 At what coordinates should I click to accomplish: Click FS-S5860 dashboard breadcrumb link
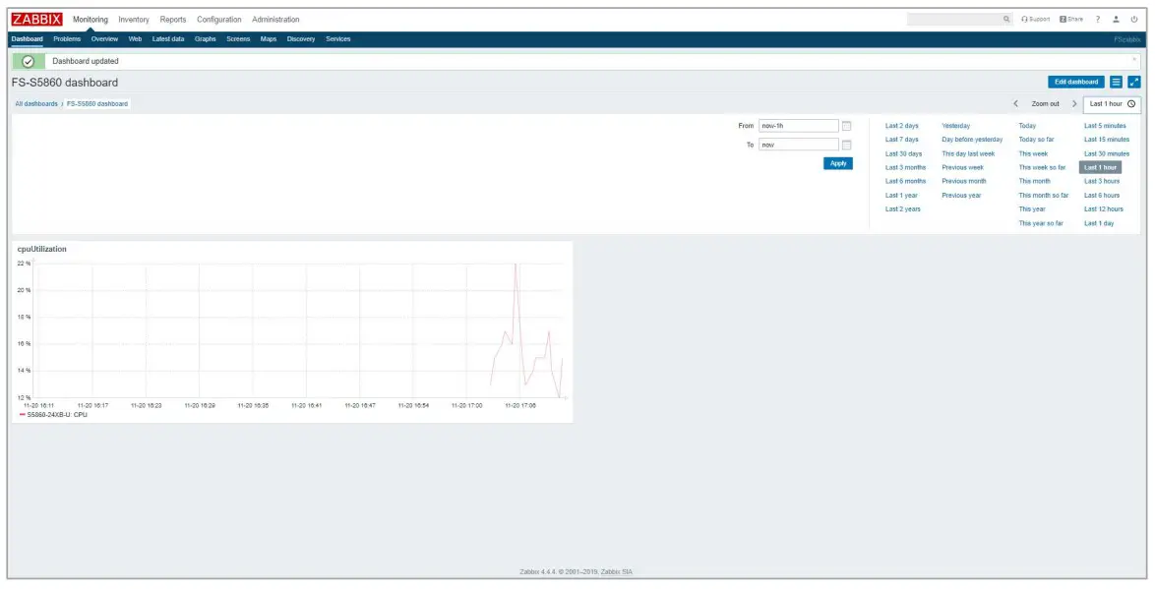pyautogui.click(x=97, y=104)
